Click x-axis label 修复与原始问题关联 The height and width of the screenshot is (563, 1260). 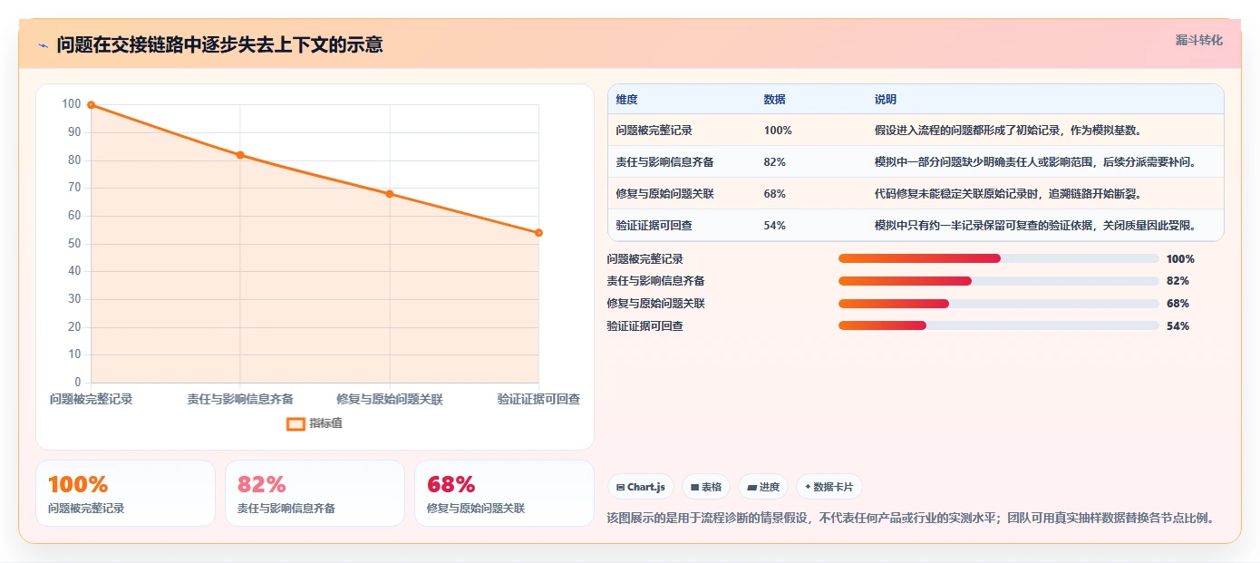click(390, 399)
